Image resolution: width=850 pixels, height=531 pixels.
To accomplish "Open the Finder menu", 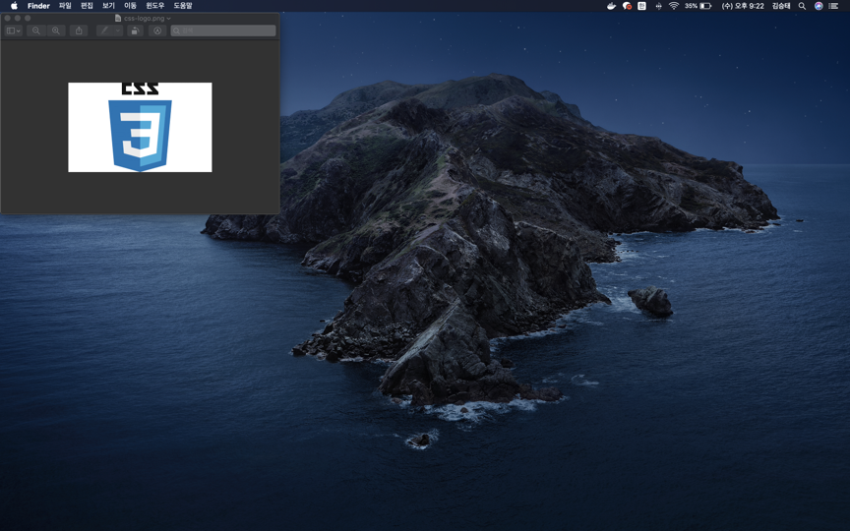I will click(x=38, y=6).
